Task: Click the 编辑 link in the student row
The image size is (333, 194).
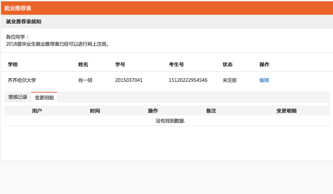Action: pos(264,80)
